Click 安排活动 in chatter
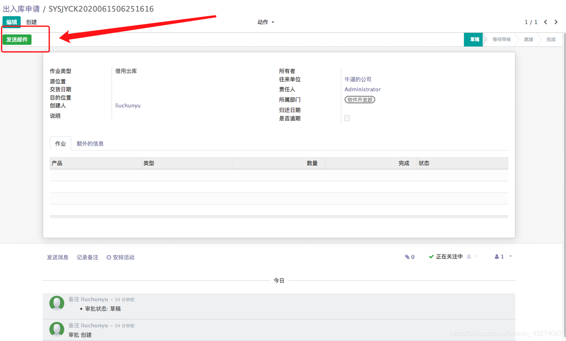This screenshot has height=341, width=566. [121, 257]
